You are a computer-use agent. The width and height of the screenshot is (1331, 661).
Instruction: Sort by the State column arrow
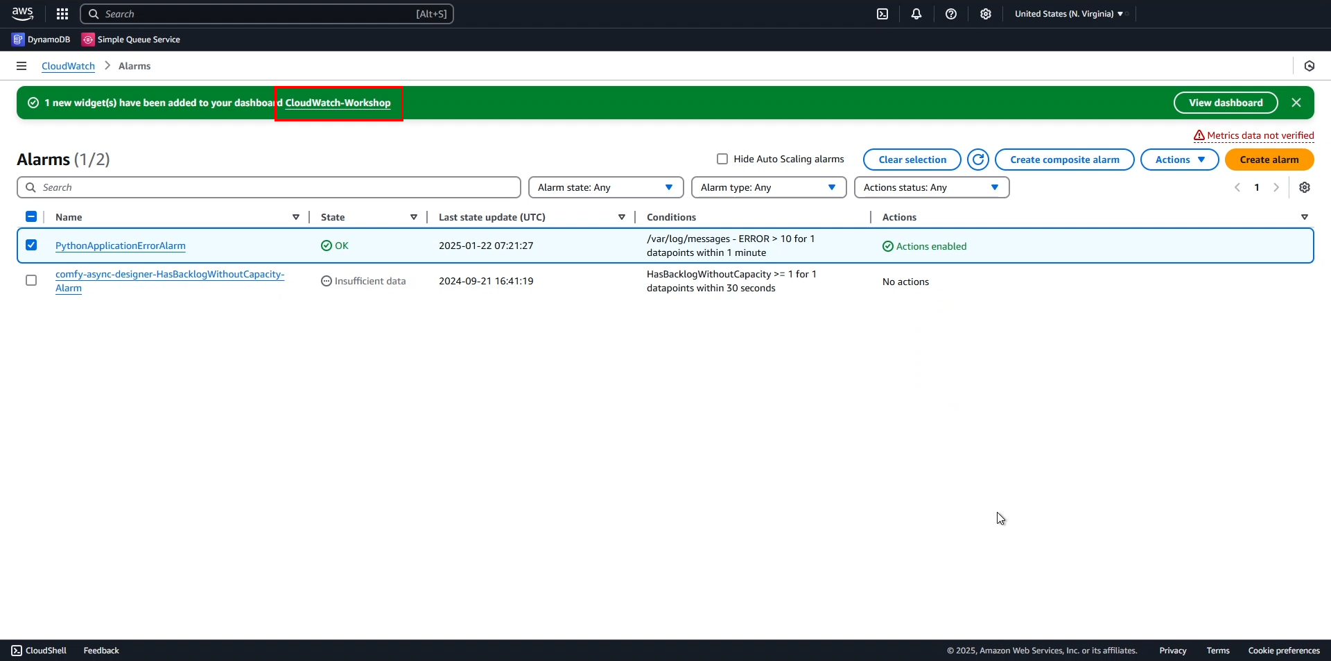pyautogui.click(x=414, y=217)
